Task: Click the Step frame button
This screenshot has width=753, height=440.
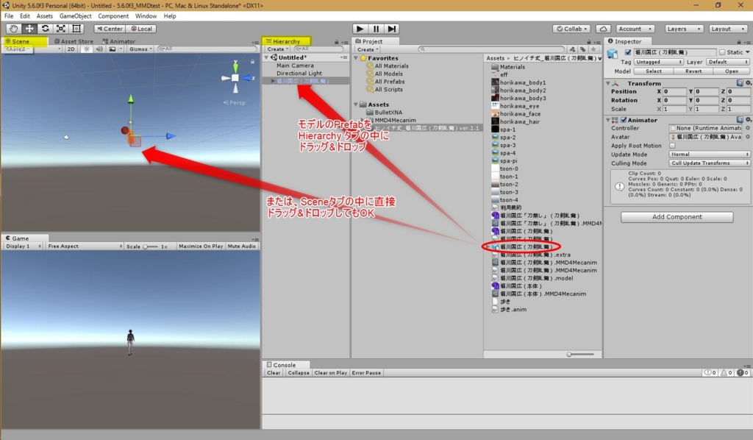Action: (392, 29)
